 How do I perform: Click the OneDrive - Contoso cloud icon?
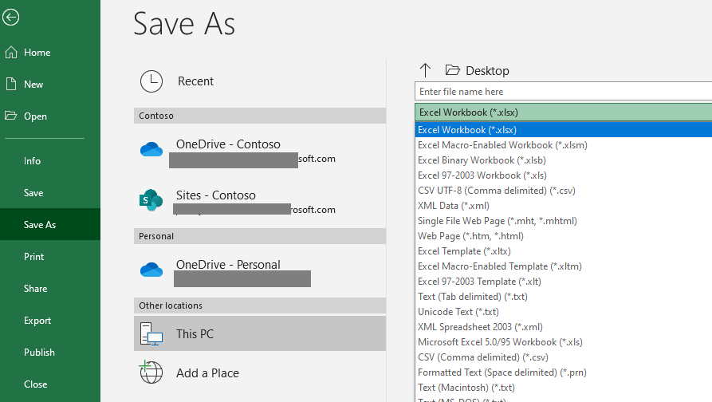(151, 149)
